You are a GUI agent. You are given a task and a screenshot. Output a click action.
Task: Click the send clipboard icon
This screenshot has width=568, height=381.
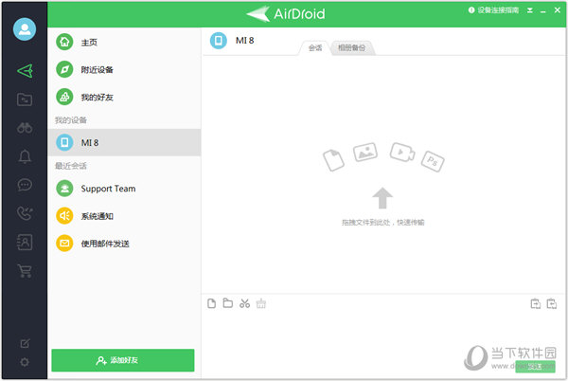click(x=536, y=303)
